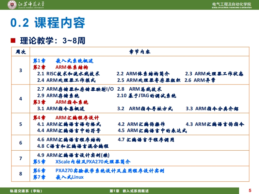Click the 章节内容 column header
Image resolution: width=259 pixels, height=194 pixels.
139,52
